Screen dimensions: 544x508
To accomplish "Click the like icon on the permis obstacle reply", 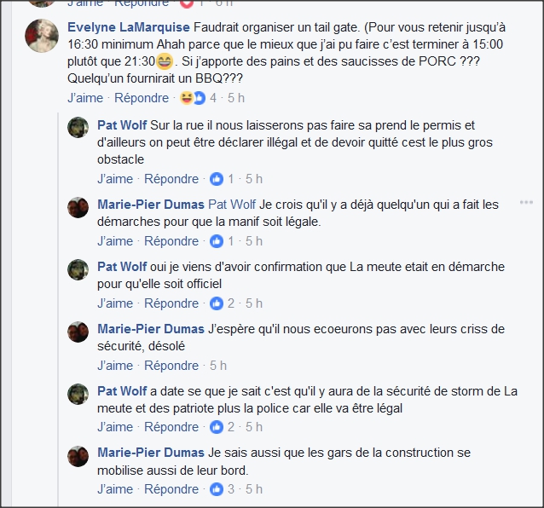I will [x=217, y=179].
